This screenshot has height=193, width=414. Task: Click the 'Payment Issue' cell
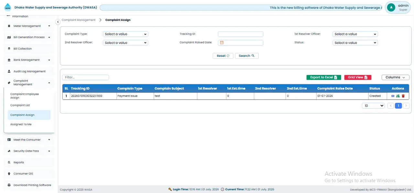coord(135,96)
